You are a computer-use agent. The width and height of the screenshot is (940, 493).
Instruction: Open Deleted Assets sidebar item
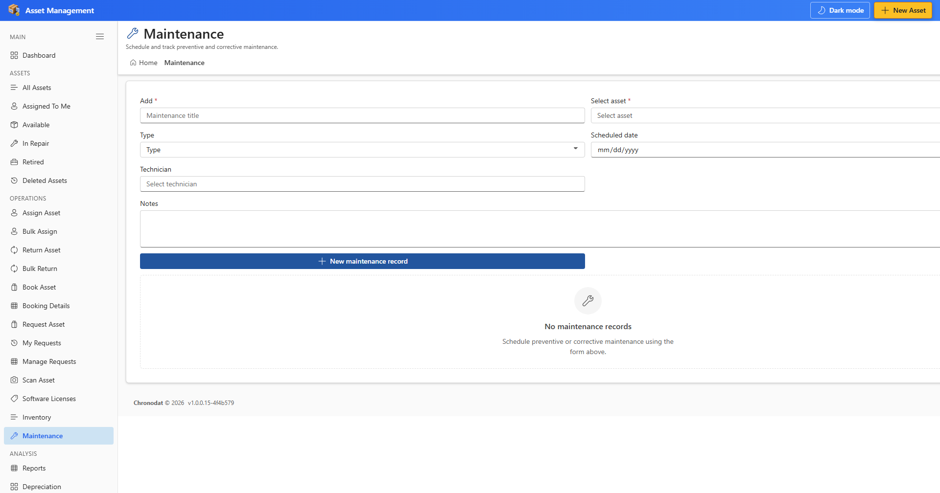pos(59,180)
